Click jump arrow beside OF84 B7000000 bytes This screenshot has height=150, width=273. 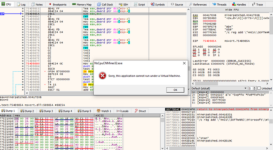point(45,71)
